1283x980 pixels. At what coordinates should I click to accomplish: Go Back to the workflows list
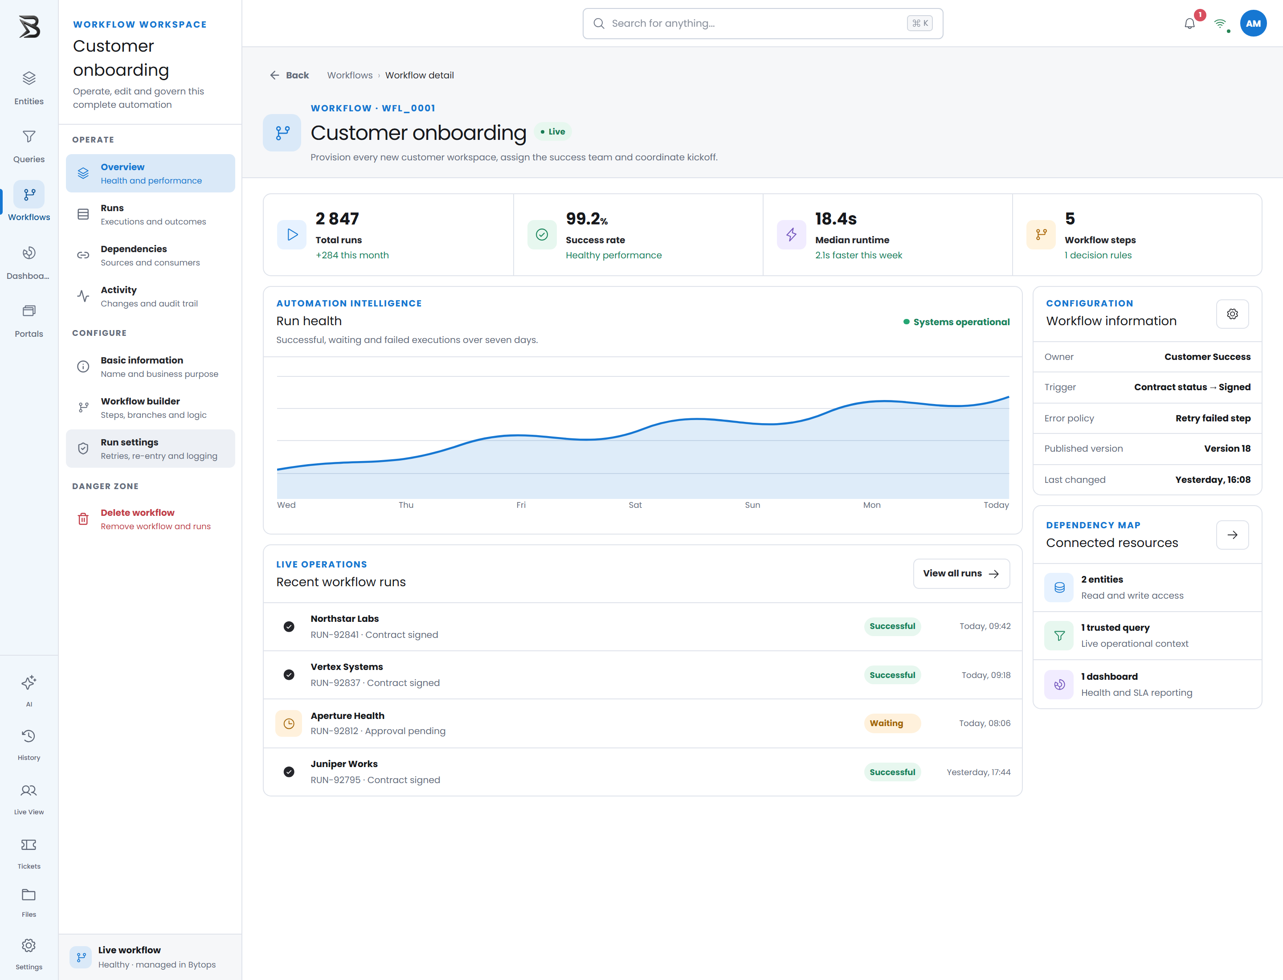tap(290, 75)
